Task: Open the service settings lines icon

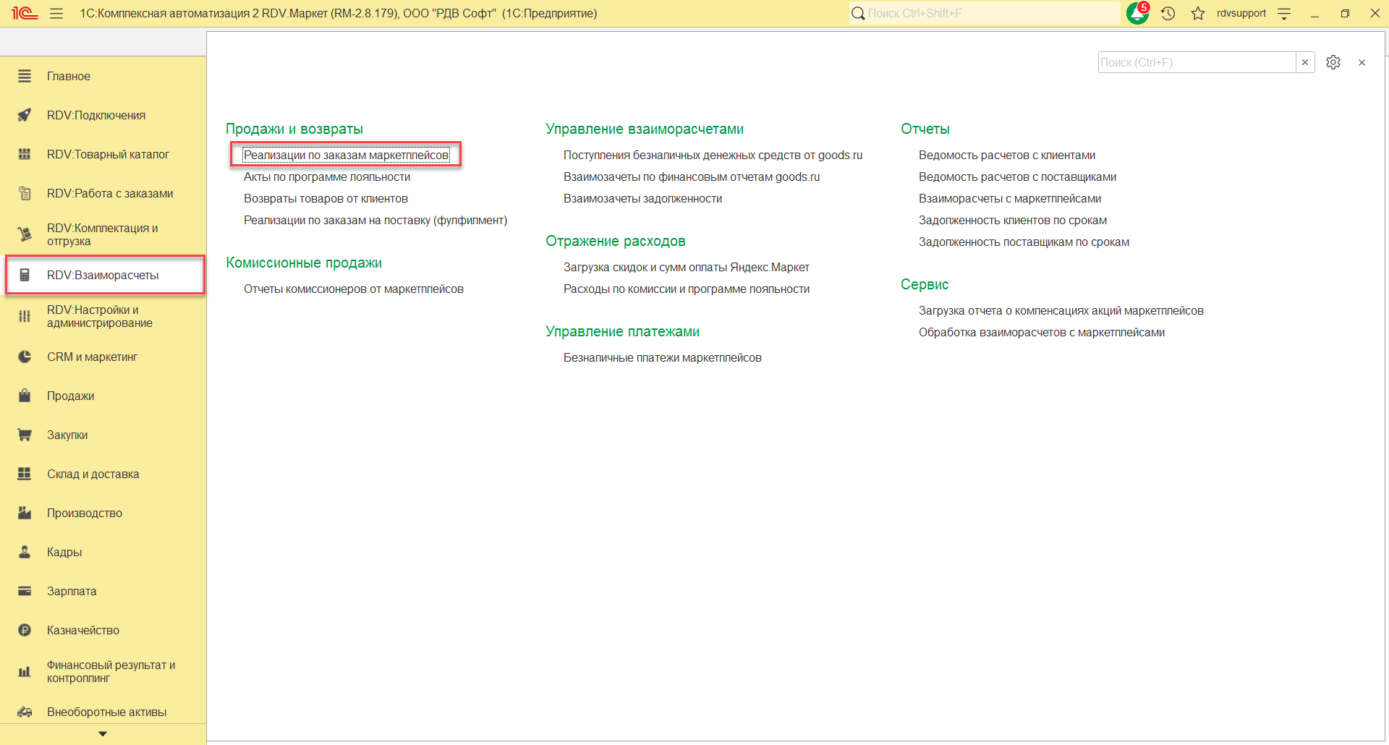Action: pos(1284,14)
